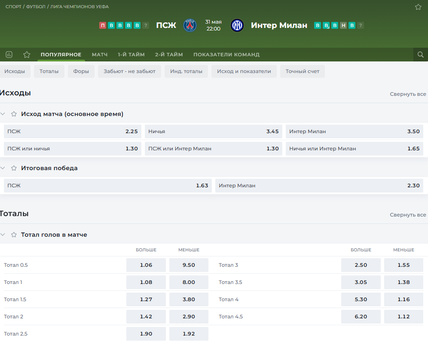Viewport: 428px width, 342px height.
Task: Pick Интер Милан final victory at 2.30
Action: point(319,185)
